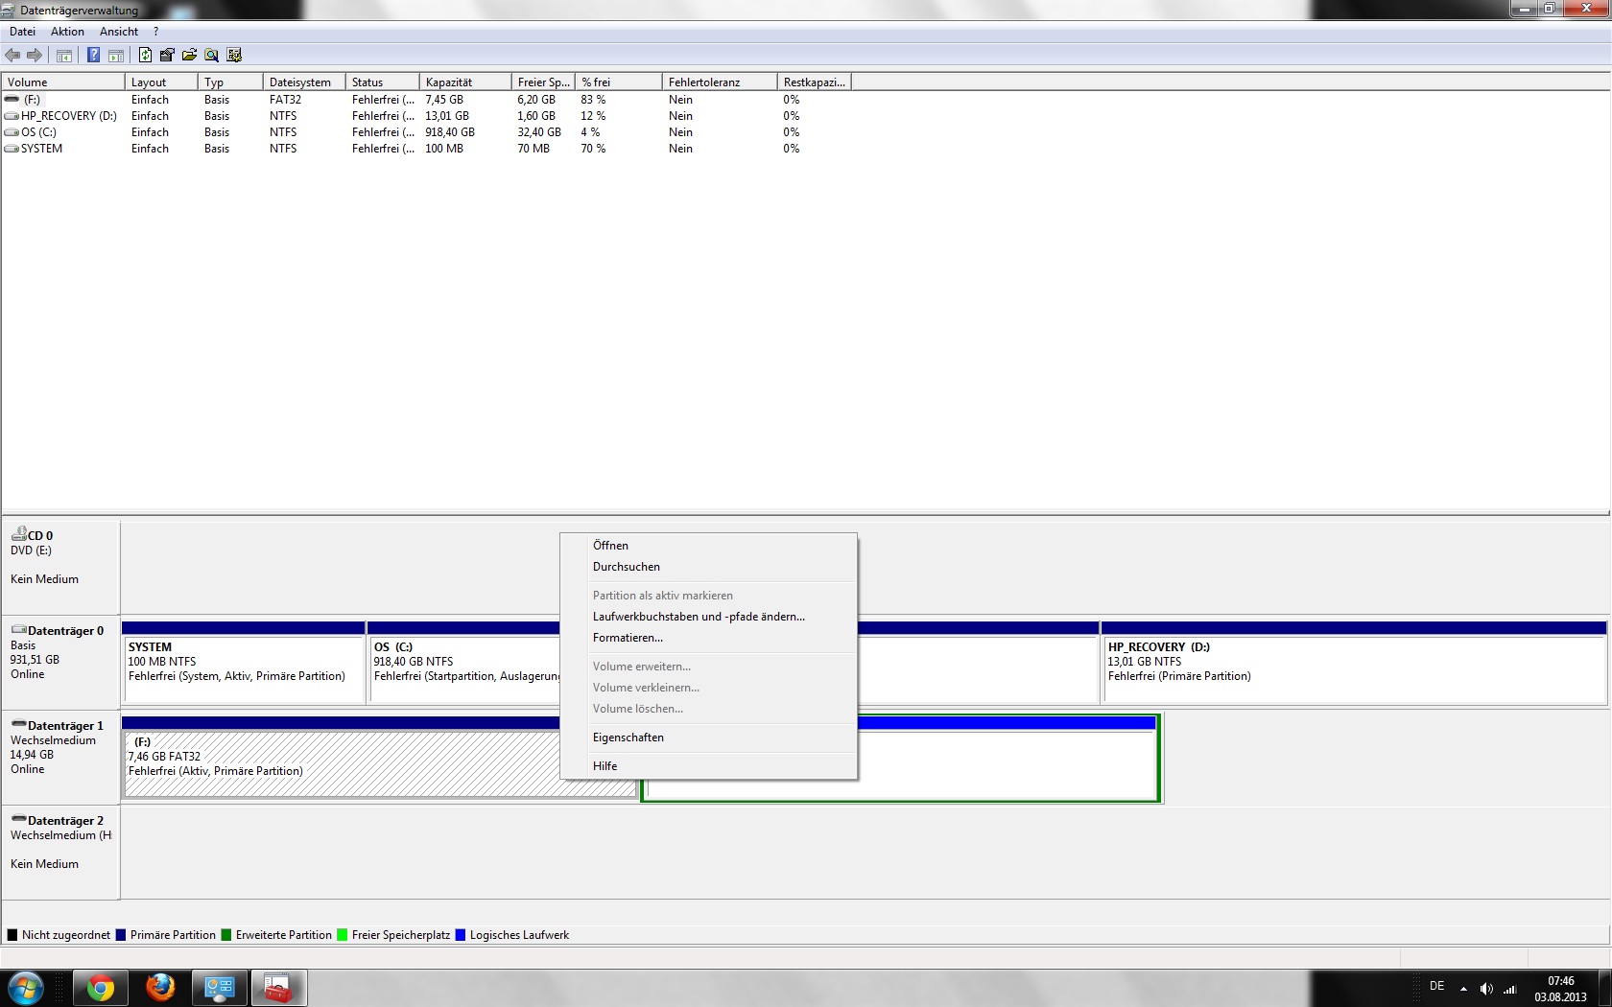This screenshot has height=1007, width=1612.
Task: Open the ? help menu
Action: [x=155, y=32]
